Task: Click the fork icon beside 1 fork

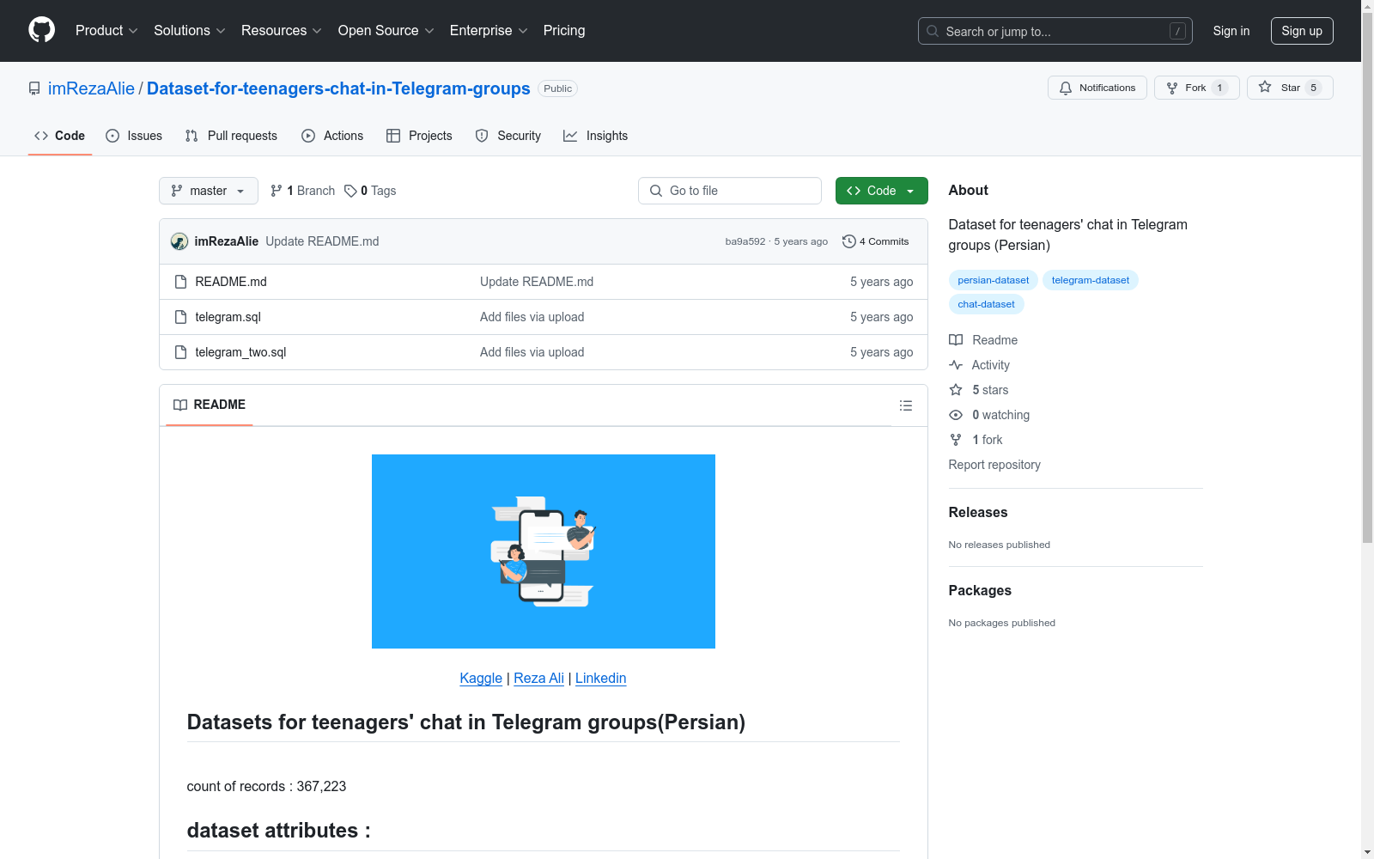Action: (956, 440)
